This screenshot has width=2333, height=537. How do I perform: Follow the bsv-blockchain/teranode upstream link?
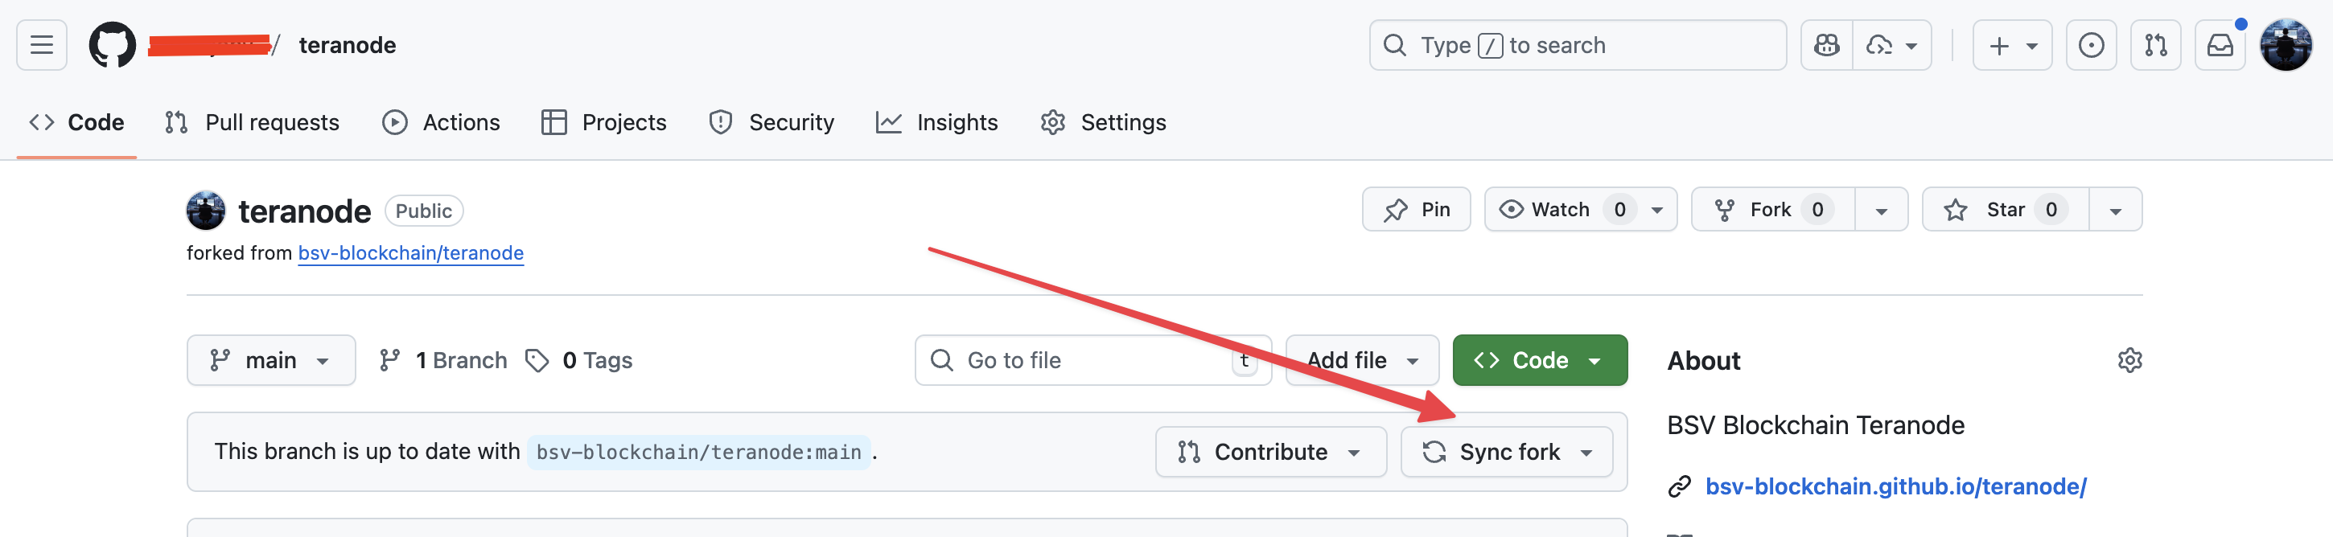[x=410, y=253]
